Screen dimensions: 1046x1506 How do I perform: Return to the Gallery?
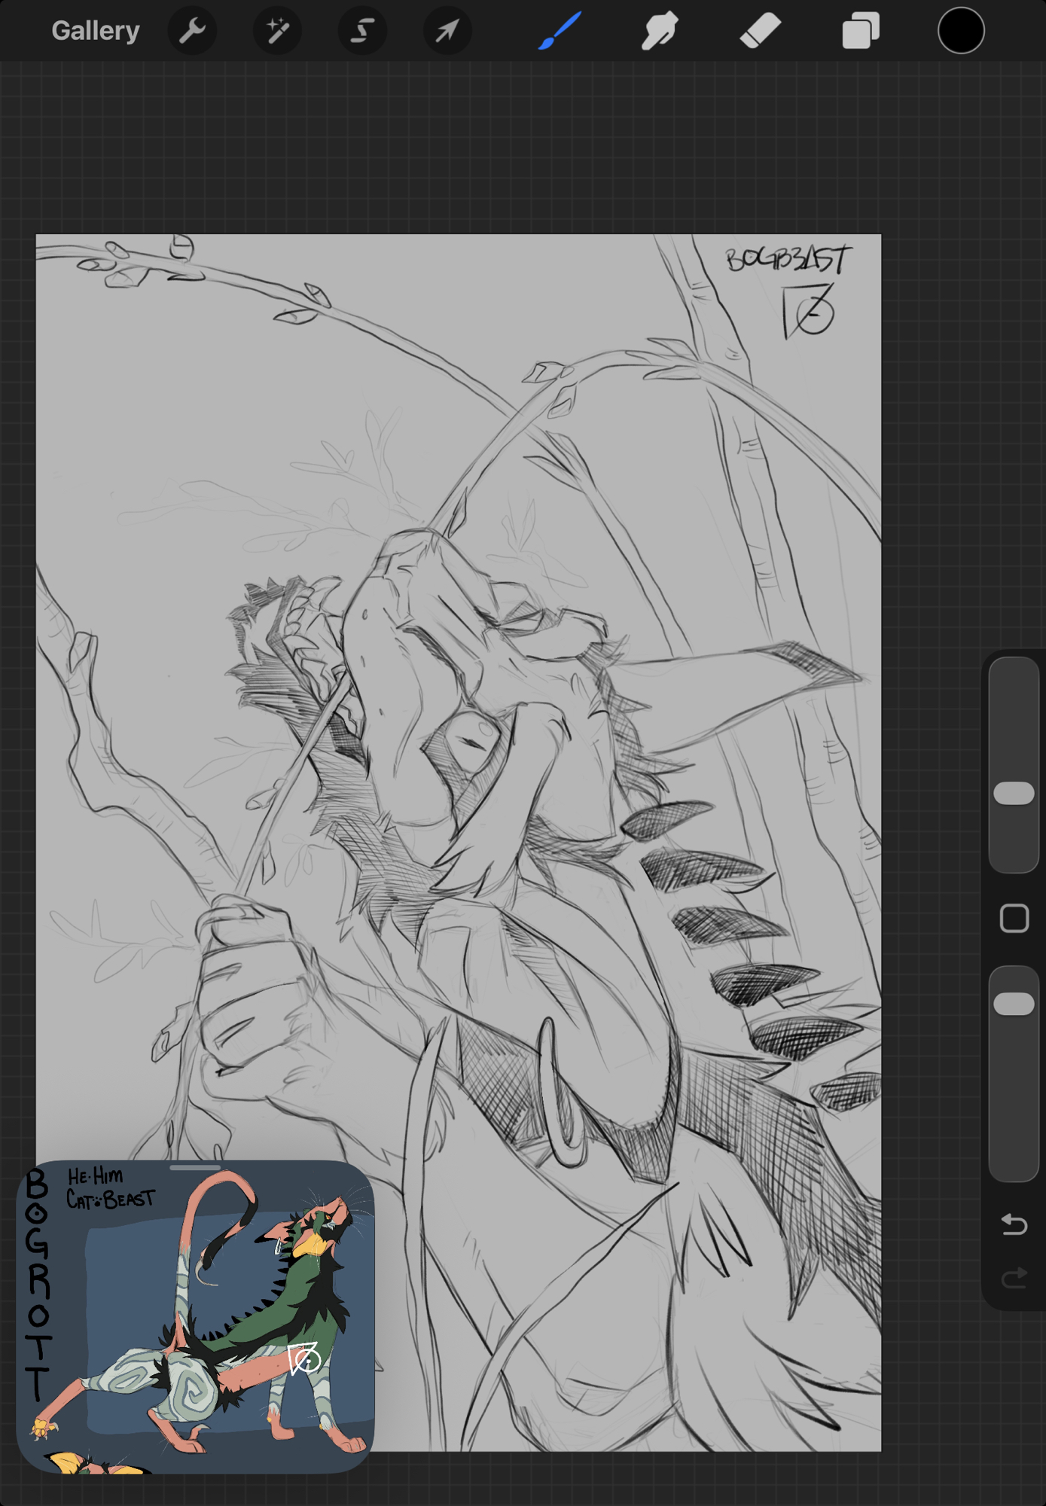click(x=95, y=31)
